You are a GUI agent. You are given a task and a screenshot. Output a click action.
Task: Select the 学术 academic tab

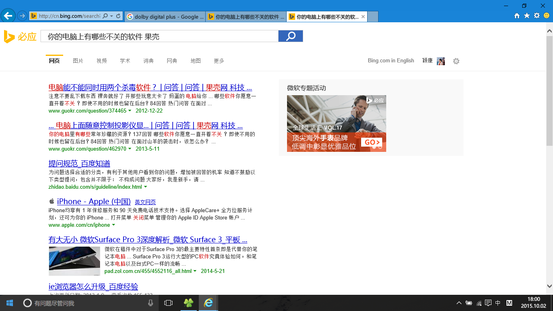tap(125, 61)
